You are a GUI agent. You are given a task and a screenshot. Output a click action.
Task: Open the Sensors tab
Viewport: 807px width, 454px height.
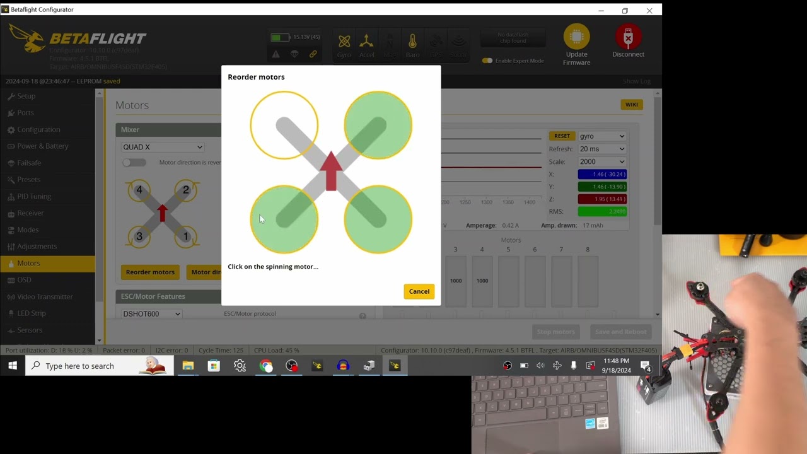tap(47, 330)
